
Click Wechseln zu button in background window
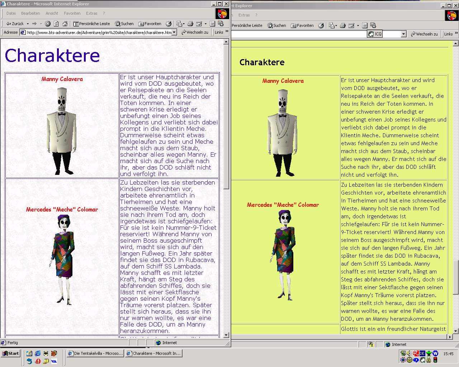pyautogui.click(x=424, y=34)
